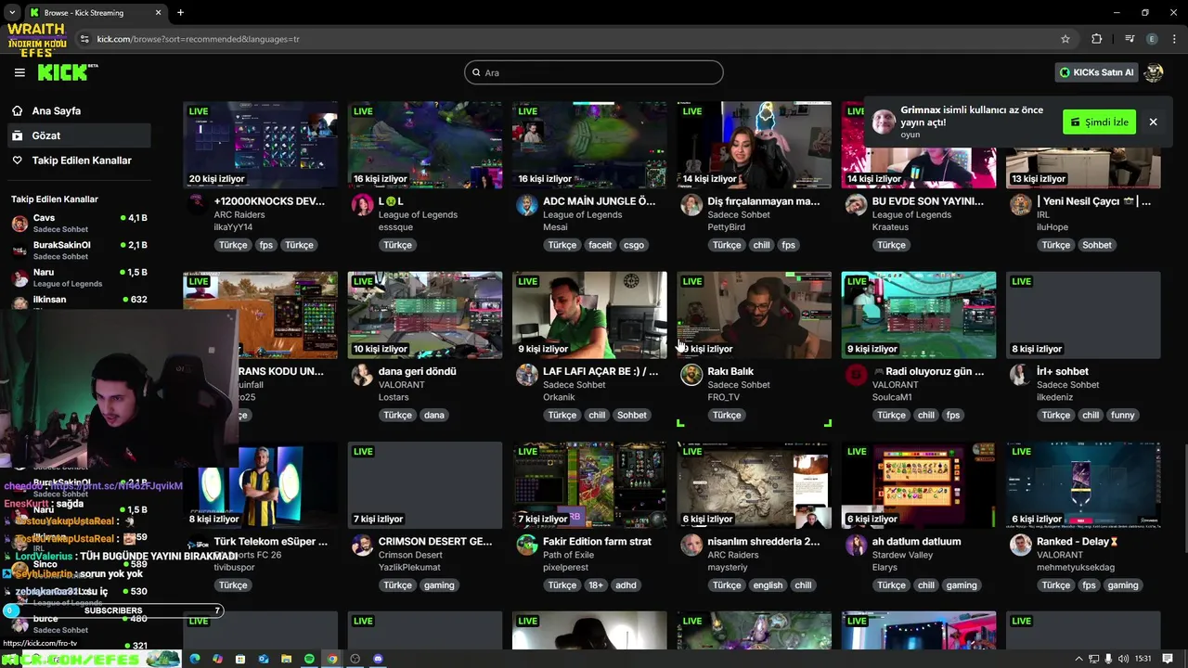Open the +12000KNOCKS ARC Raiders stream thumbnail
Screen dimensions: 1188x668
point(261,145)
